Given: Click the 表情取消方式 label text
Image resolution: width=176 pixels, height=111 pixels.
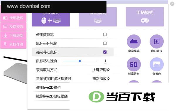Looking at the screenshot, I should click(x=47, y=70).
